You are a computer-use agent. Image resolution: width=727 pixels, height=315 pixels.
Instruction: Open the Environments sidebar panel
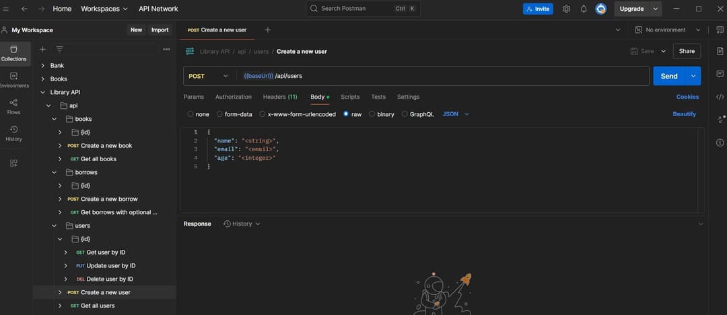pyautogui.click(x=13, y=80)
